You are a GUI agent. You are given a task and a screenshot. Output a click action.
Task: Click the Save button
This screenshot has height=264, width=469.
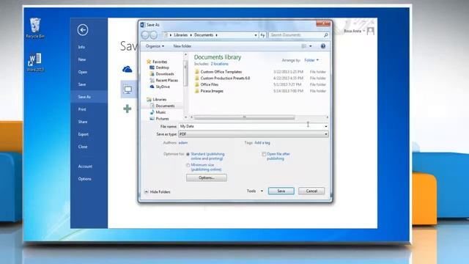(x=281, y=191)
